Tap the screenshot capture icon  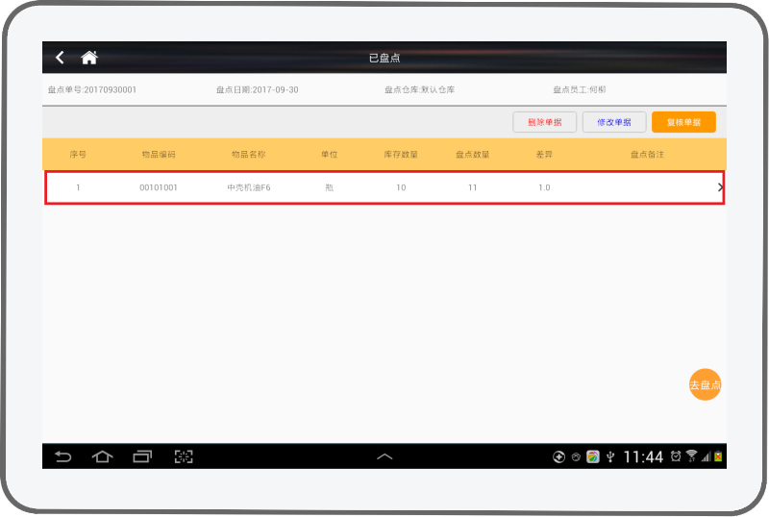pos(184,456)
